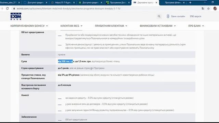Click the Комісії row label
The width and height of the screenshot is (219, 123).
[x=25, y=95]
